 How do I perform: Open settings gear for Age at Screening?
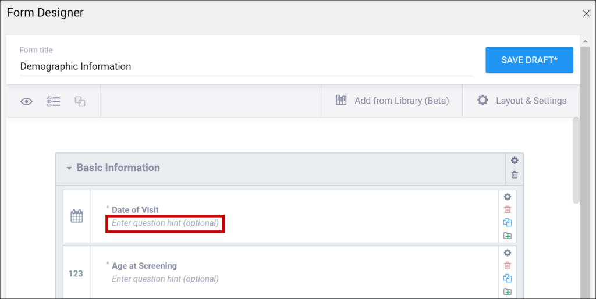pyautogui.click(x=508, y=252)
